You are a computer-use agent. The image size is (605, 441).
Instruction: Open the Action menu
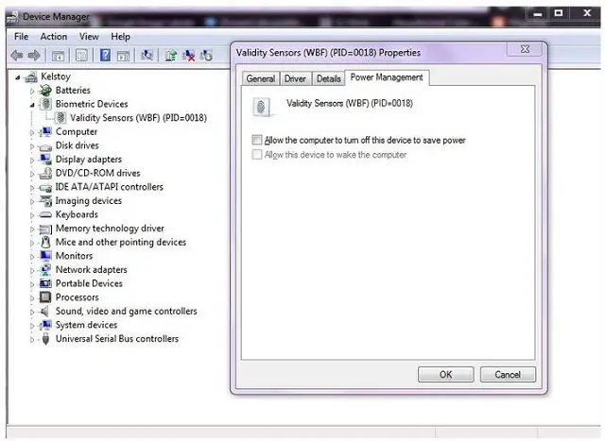[54, 37]
